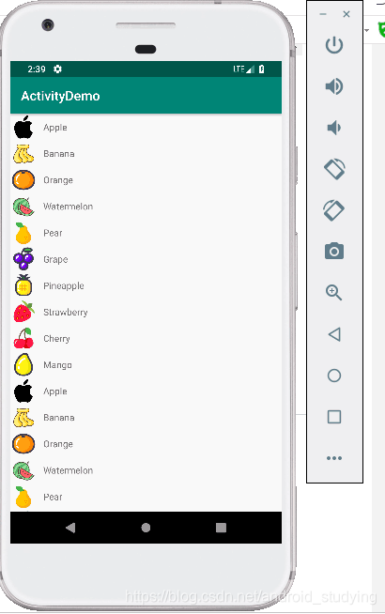
Task: Select the Strawberry list entry
Action: [x=146, y=312]
